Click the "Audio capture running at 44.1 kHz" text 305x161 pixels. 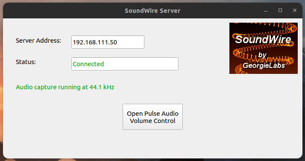pyautogui.click(x=65, y=87)
